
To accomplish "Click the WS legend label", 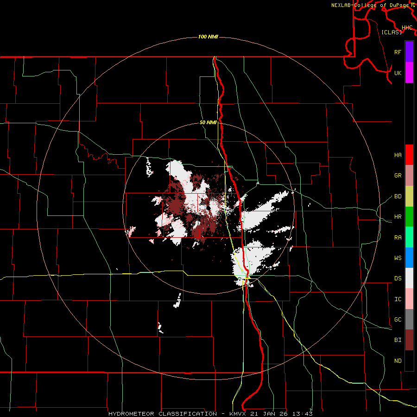I will (x=398, y=258).
